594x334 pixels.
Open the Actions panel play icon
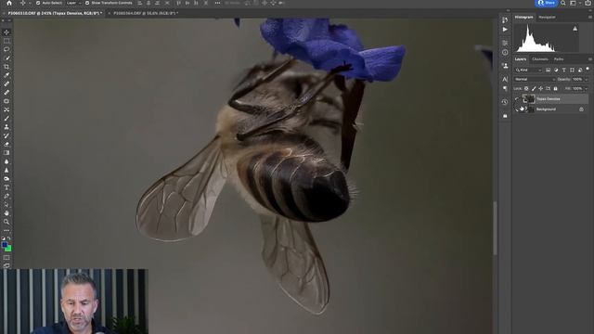coord(505,30)
